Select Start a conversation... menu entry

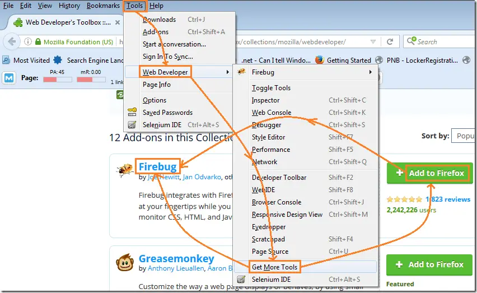[x=180, y=44]
